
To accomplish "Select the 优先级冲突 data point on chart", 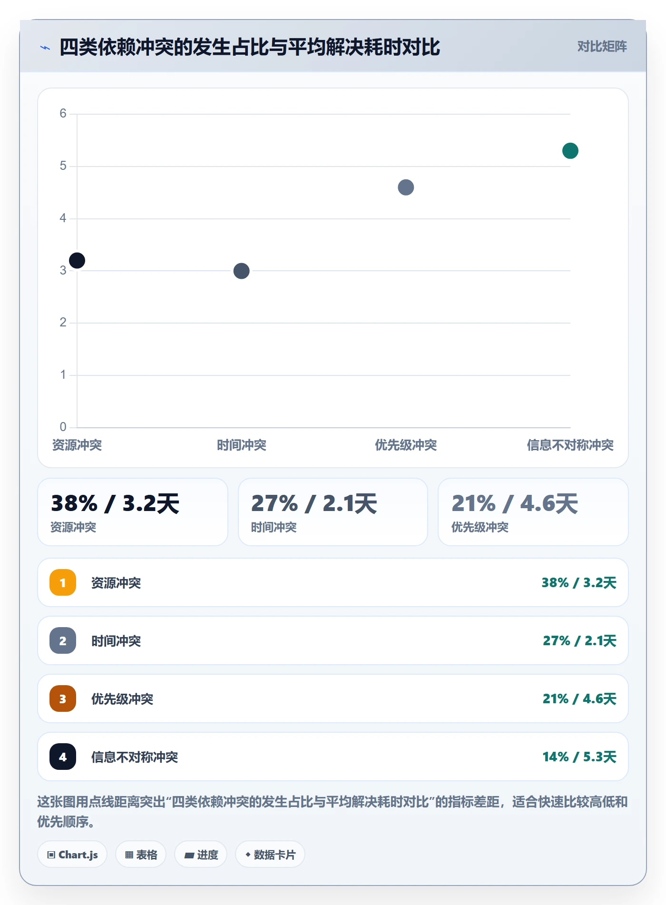I will 406,187.
